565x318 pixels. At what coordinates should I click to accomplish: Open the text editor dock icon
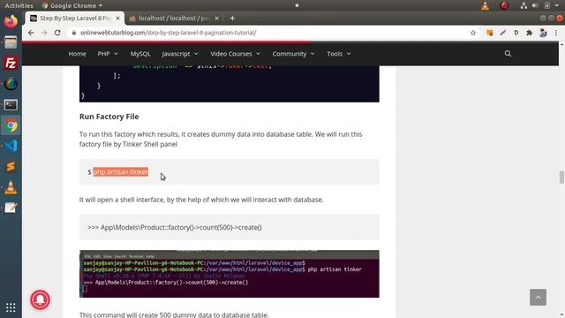click(11, 208)
